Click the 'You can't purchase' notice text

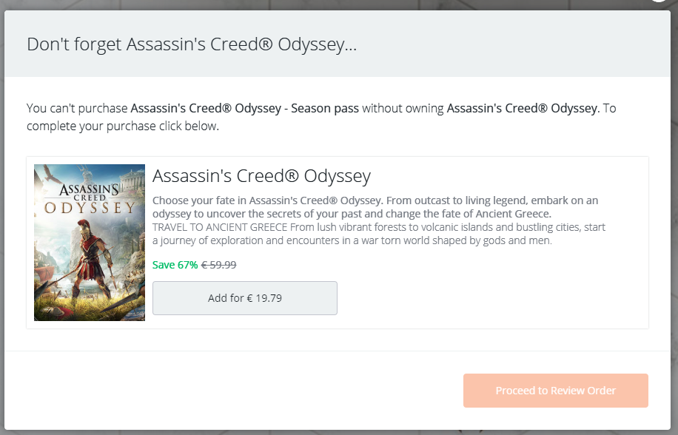(x=78, y=108)
